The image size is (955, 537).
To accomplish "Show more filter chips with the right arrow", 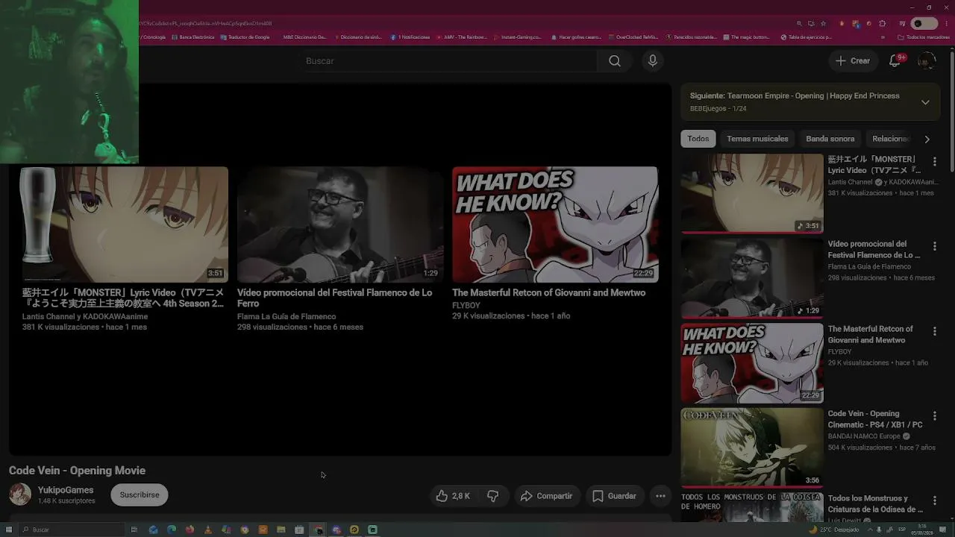I will [927, 139].
